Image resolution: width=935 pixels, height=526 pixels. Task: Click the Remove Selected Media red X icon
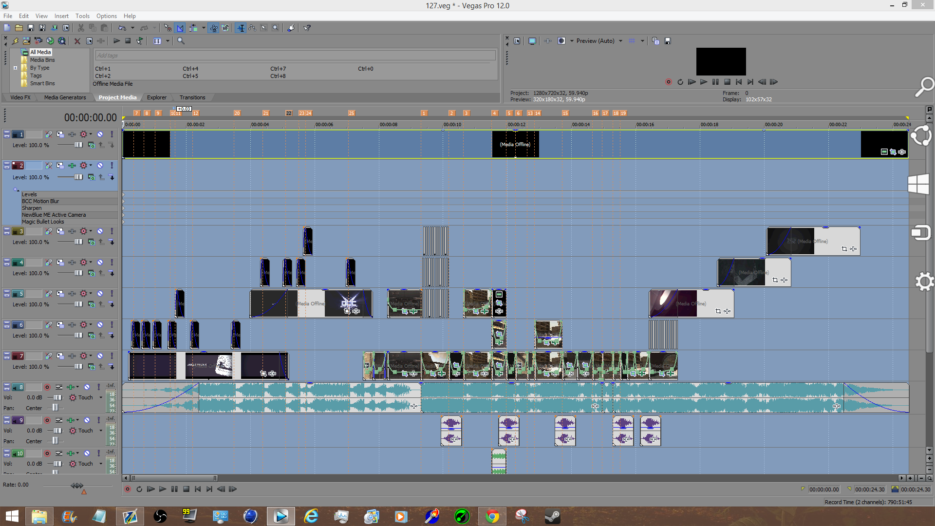[x=77, y=41]
